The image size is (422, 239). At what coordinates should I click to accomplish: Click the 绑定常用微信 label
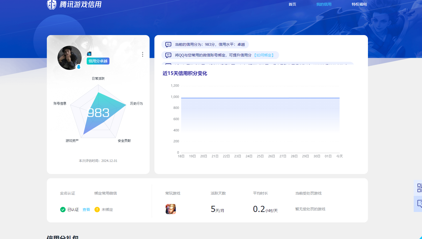pos(105,193)
